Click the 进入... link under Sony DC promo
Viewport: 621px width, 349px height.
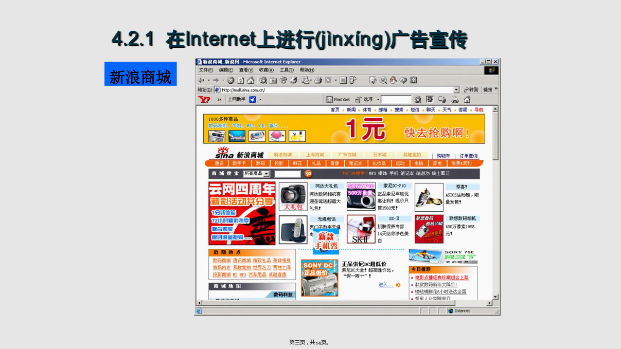point(386,285)
